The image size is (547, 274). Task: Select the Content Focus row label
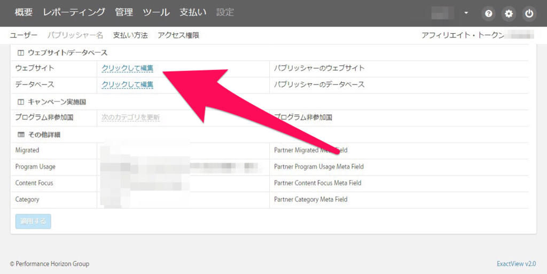pyautogui.click(x=34, y=183)
